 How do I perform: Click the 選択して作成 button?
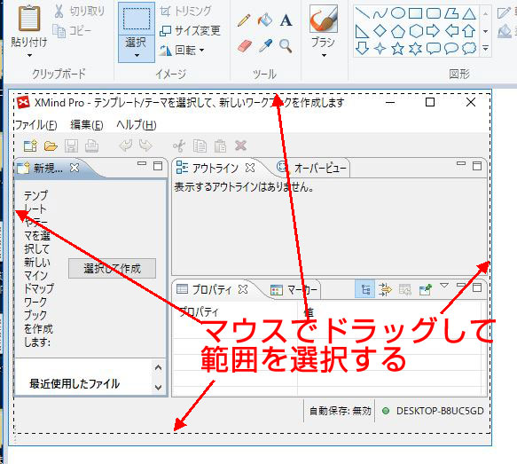(112, 269)
